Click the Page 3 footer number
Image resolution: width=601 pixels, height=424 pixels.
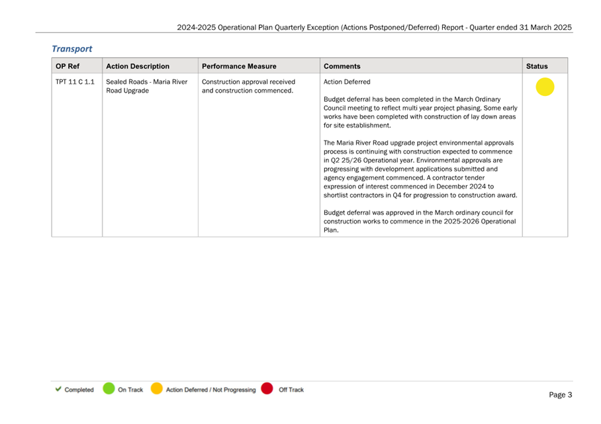coord(561,394)
